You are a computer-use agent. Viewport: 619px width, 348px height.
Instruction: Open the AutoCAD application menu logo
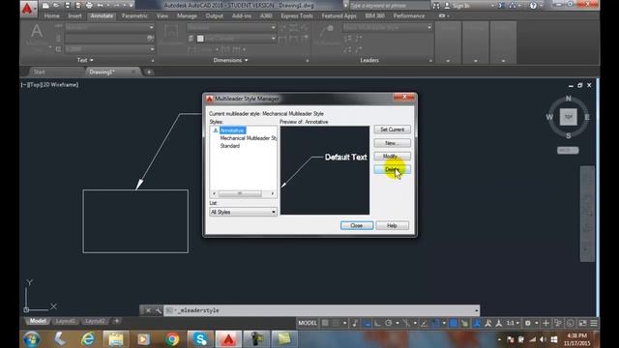click(28, 9)
